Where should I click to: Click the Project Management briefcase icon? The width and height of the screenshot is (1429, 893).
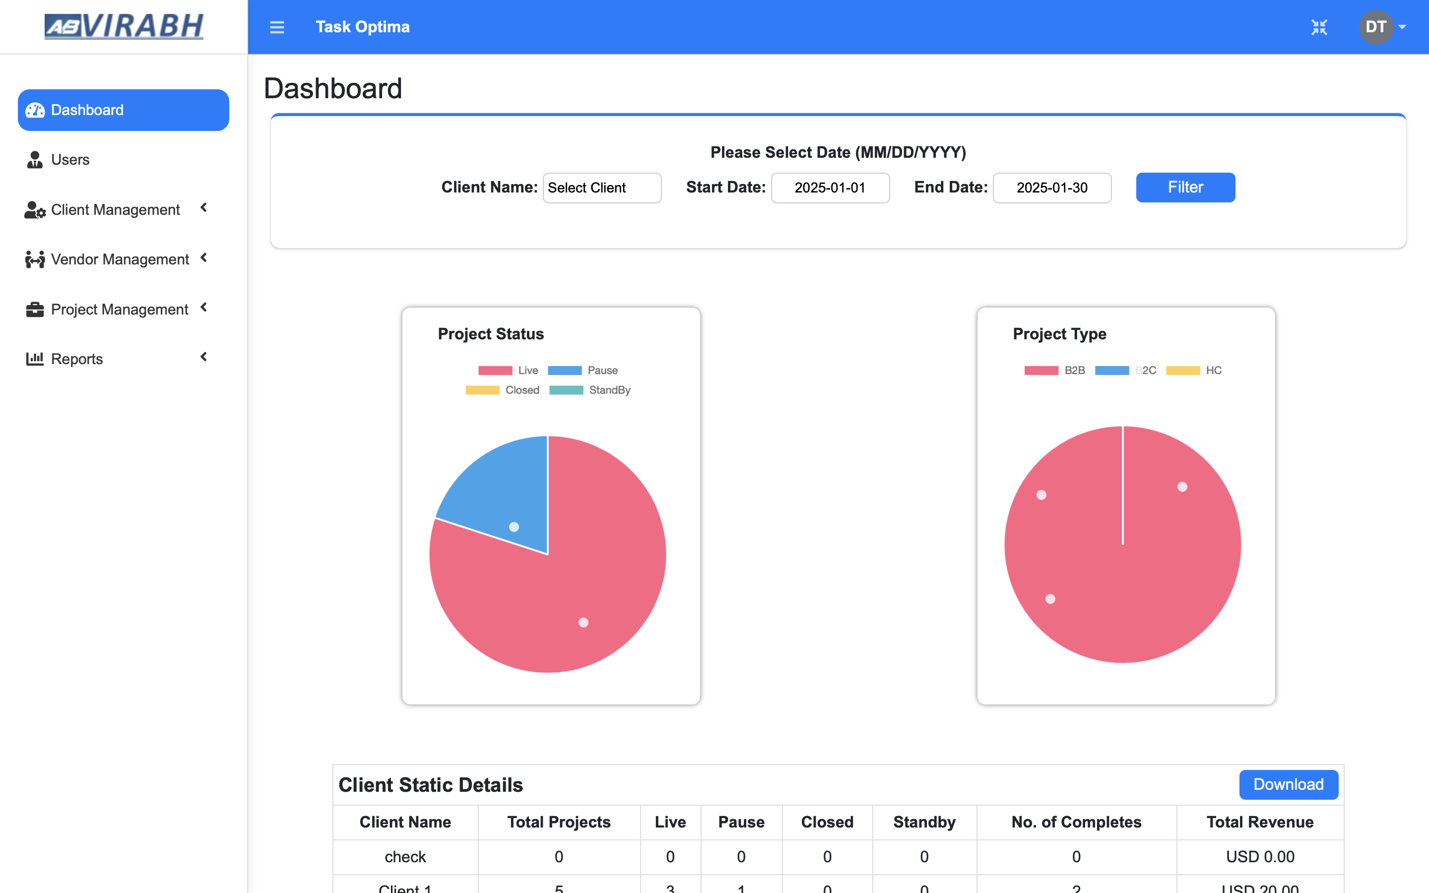(x=35, y=310)
